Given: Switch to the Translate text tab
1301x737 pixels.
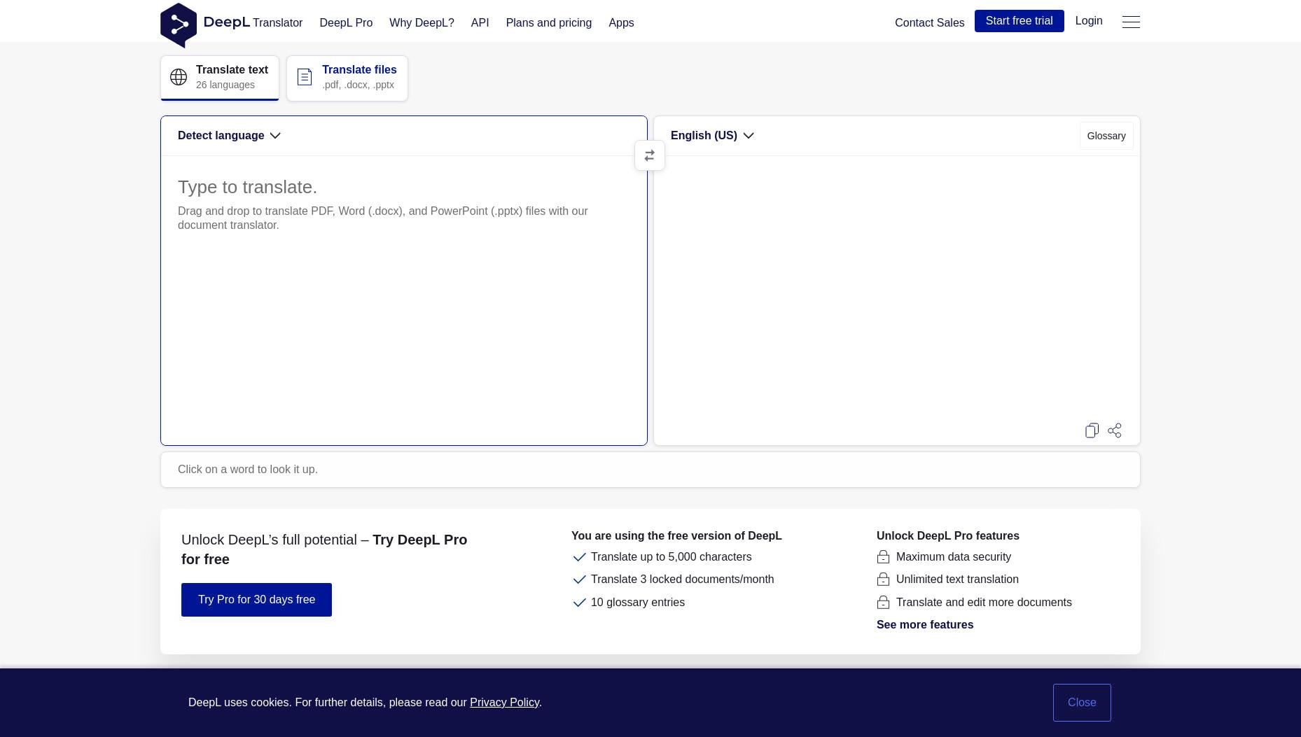Looking at the screenshot, I should coord(220,78).
